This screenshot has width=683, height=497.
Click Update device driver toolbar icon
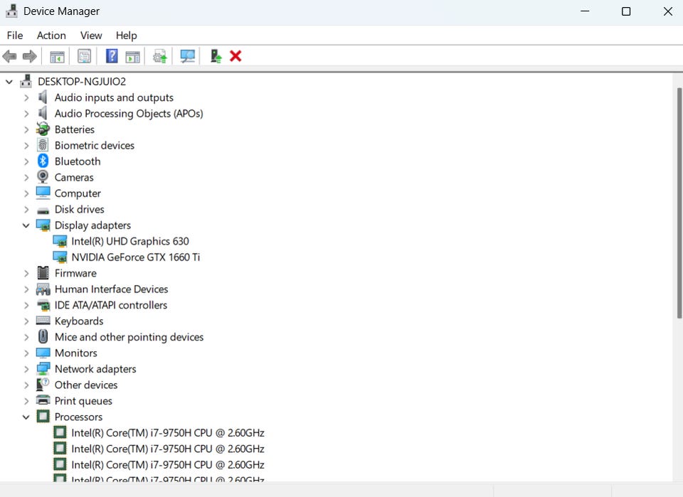click(160, 56)
